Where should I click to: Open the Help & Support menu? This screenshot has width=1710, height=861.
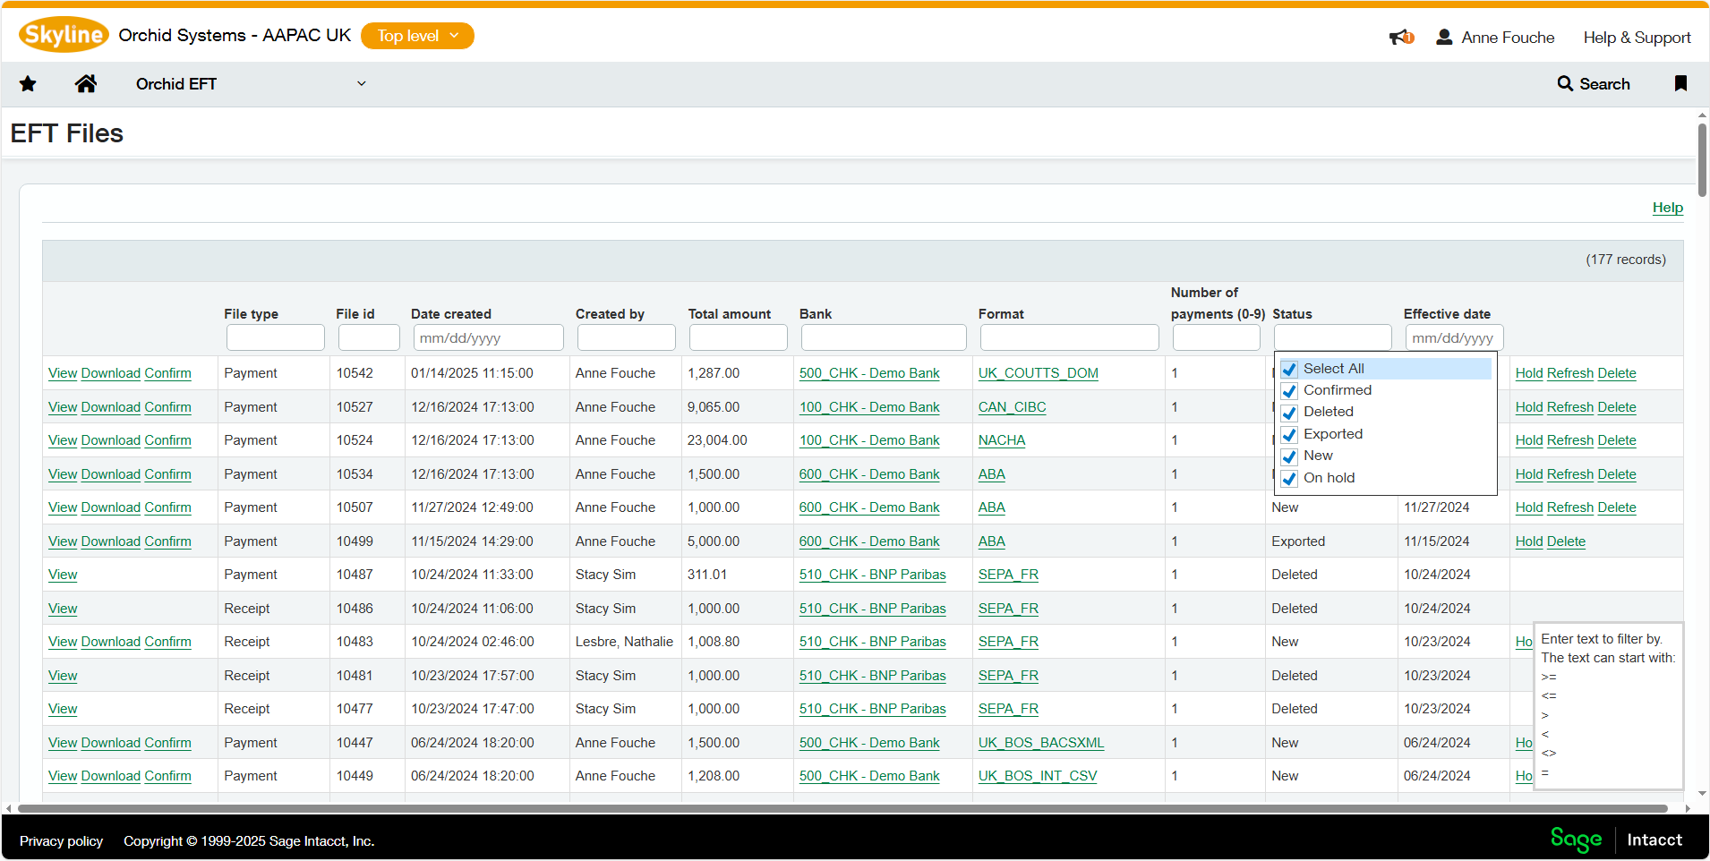[x=1637, y=38]
